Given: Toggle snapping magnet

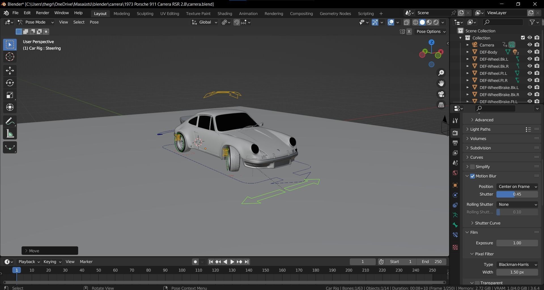Looking at the screenshot, I should point(237,22).
